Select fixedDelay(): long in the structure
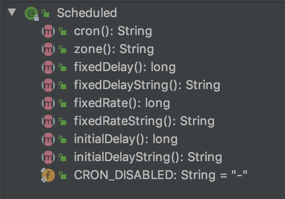 pos(125,67)
